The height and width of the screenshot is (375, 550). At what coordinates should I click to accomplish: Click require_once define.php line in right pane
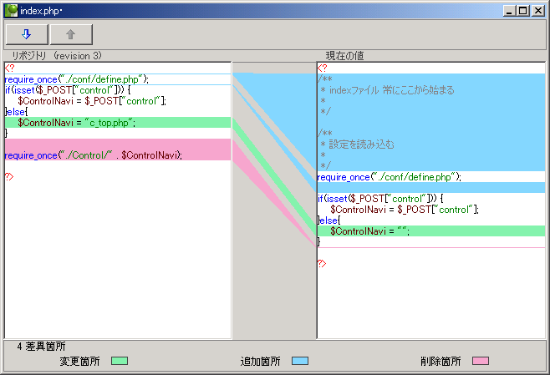pyautogui.click(x=390, y=177)
